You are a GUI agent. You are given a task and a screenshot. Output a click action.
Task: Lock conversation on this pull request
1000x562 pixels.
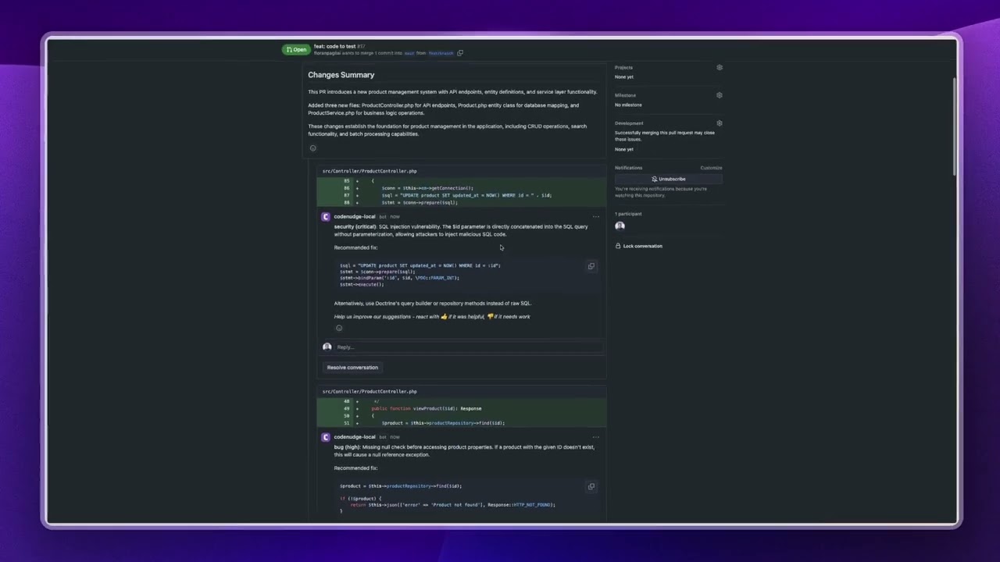[639, 246]
